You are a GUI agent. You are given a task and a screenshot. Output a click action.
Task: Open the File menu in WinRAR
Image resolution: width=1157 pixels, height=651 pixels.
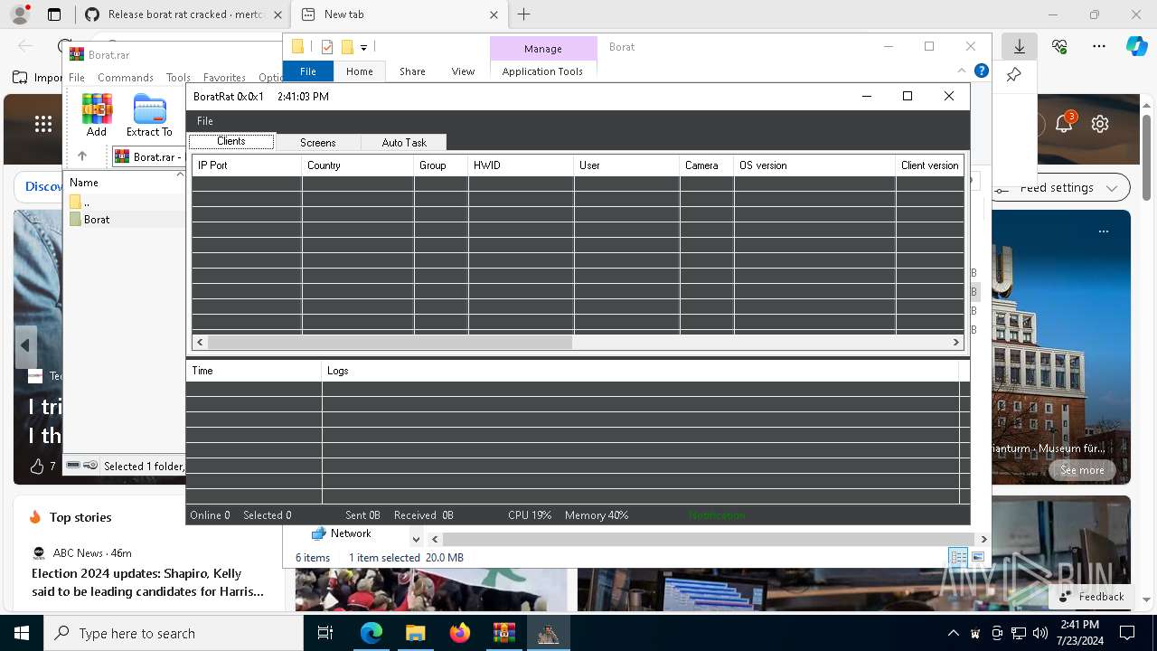77,78
